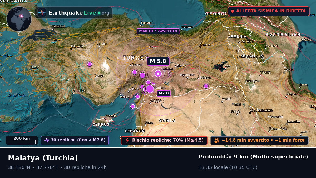Viewport: 316px width, 178px height.
Task: Click the LEBANON country label
Action: pyautogui.click(x=135, y=131)
